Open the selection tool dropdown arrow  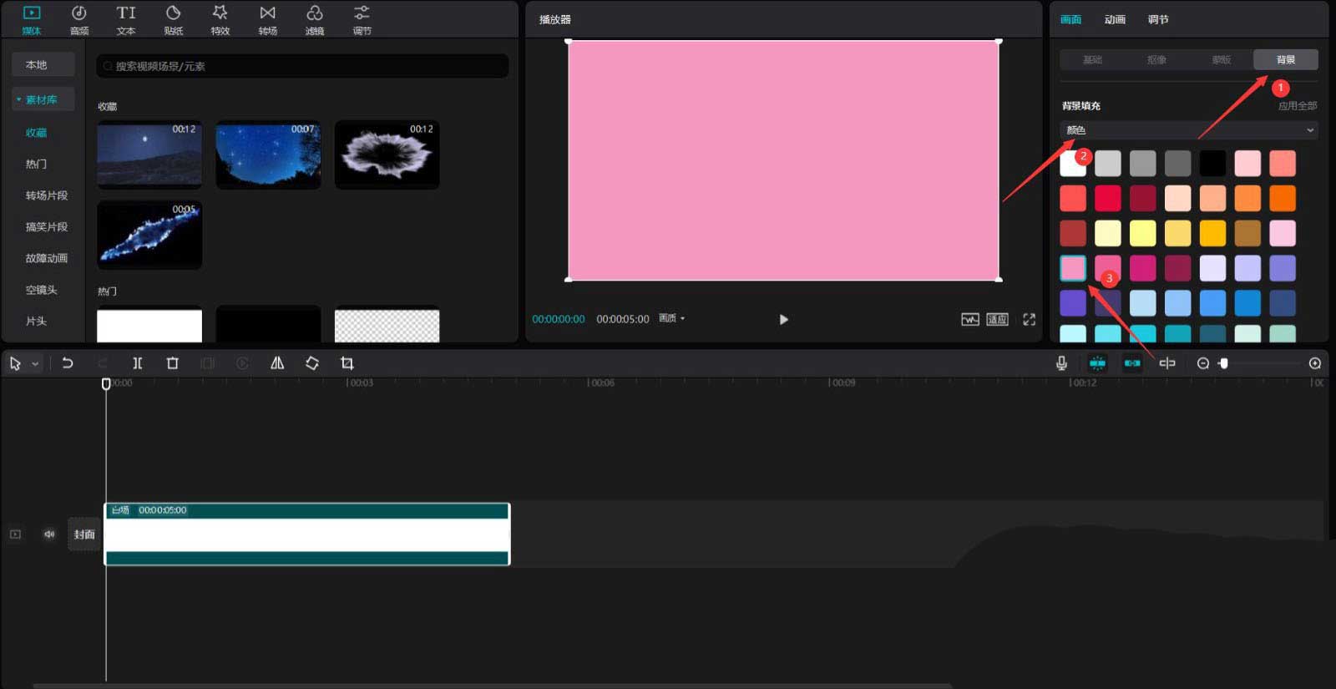35,364
